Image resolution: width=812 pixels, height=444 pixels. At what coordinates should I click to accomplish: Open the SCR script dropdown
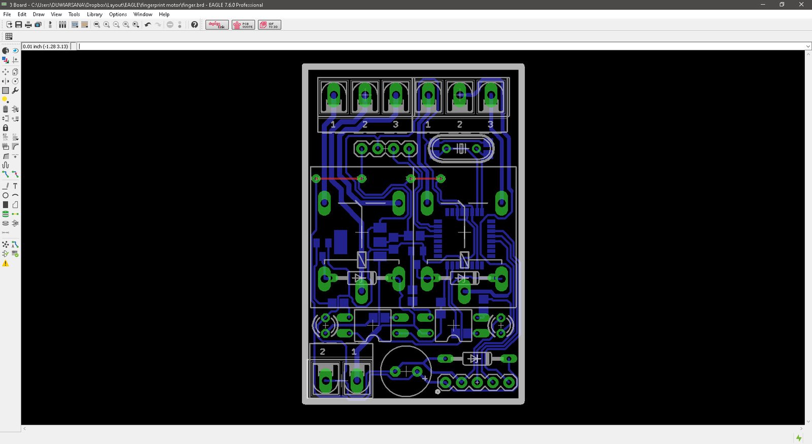click(x=75, y=24)
